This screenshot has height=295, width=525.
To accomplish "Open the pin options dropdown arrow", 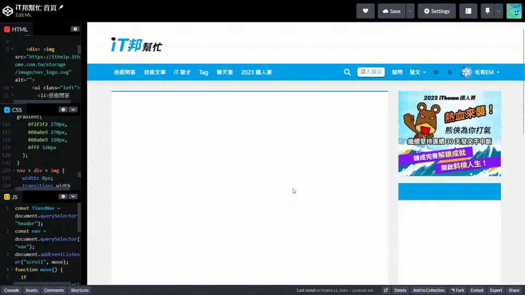I will [x=499, y=11].
